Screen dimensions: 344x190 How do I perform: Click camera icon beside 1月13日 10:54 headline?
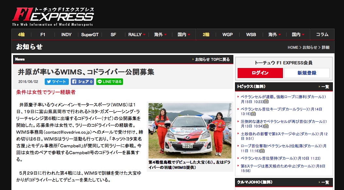coord(266,126)
